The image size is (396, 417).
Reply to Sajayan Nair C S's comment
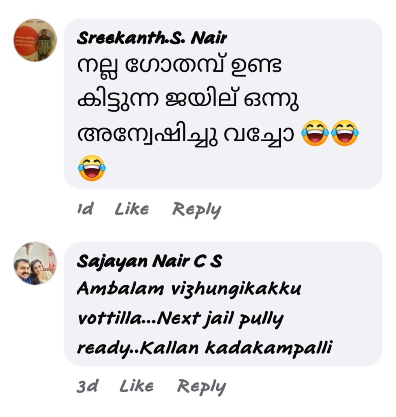(x=201, y=387)
